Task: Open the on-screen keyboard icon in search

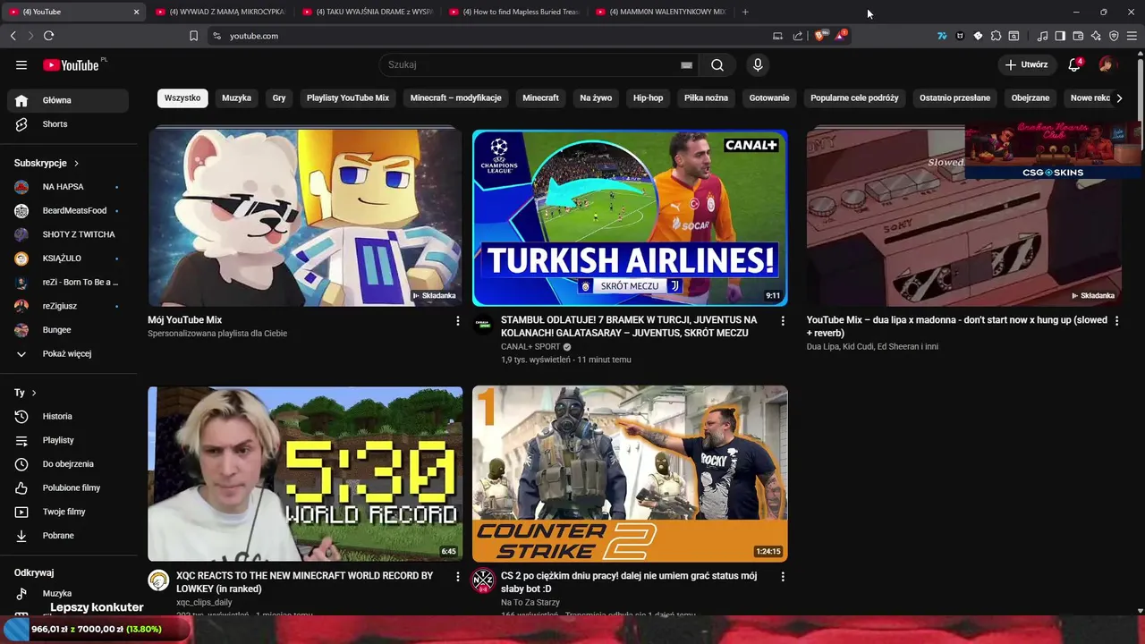Action: click(686, 64)
